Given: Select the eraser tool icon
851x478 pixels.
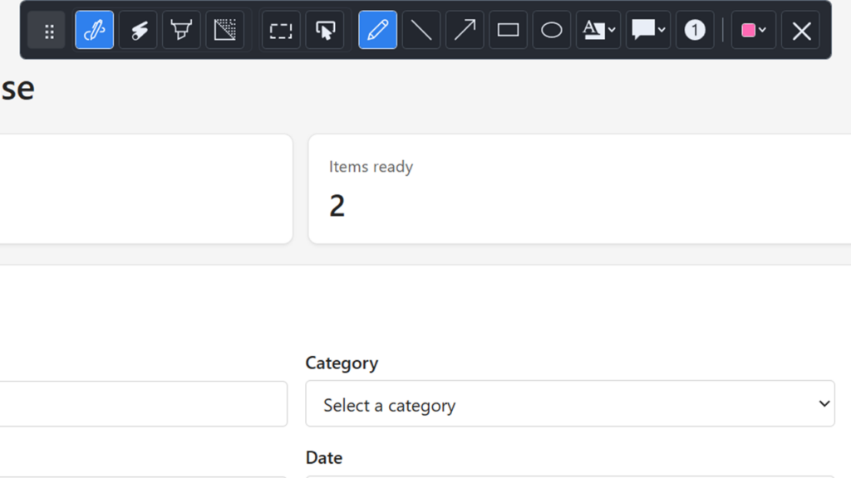Looking at the screenshot, I should 138,31.
